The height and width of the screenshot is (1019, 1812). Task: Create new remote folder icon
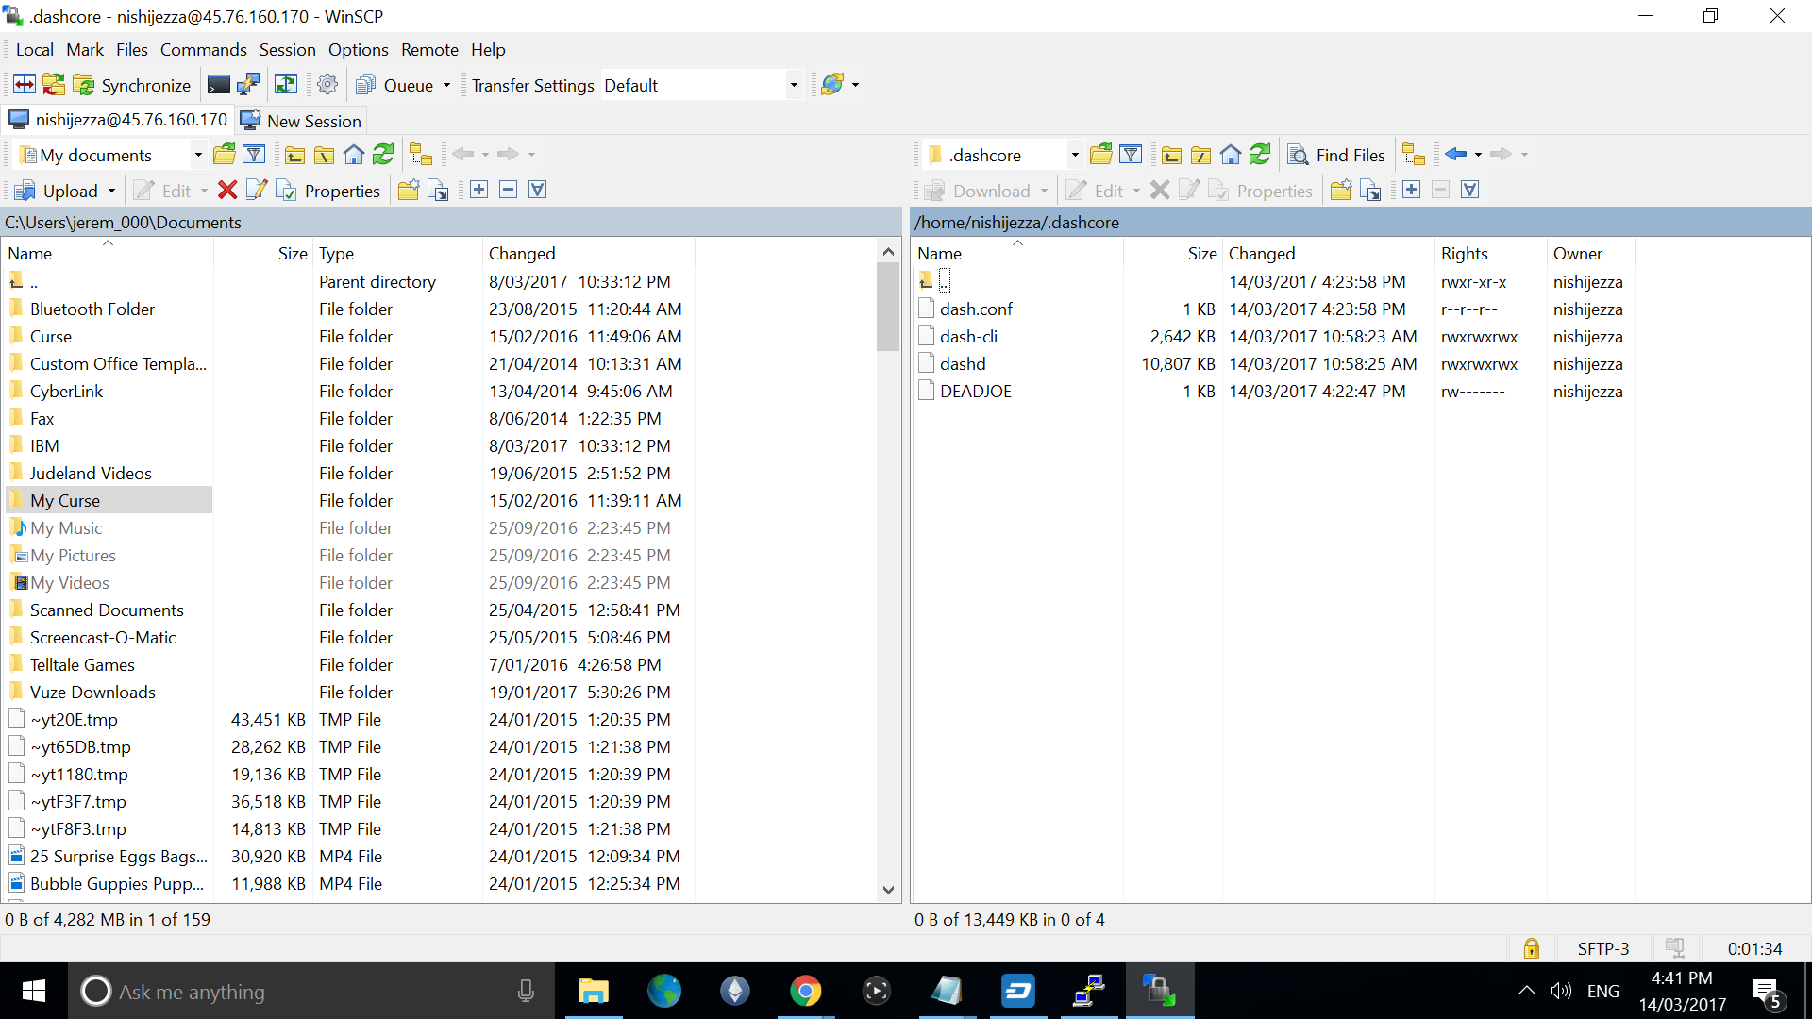(x=1341, y=190)
